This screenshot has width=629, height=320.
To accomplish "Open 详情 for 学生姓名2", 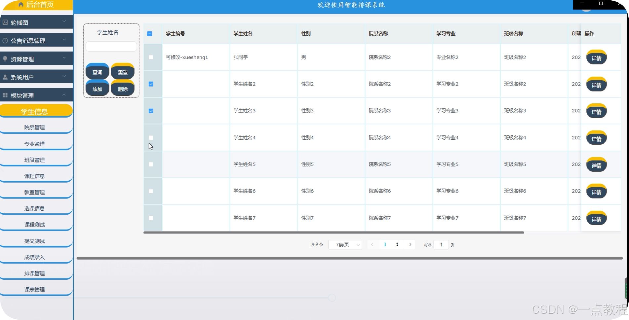I will [x=597, y=85].
